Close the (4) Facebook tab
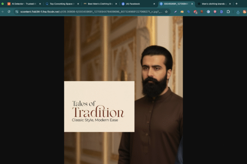 (154, 4)
